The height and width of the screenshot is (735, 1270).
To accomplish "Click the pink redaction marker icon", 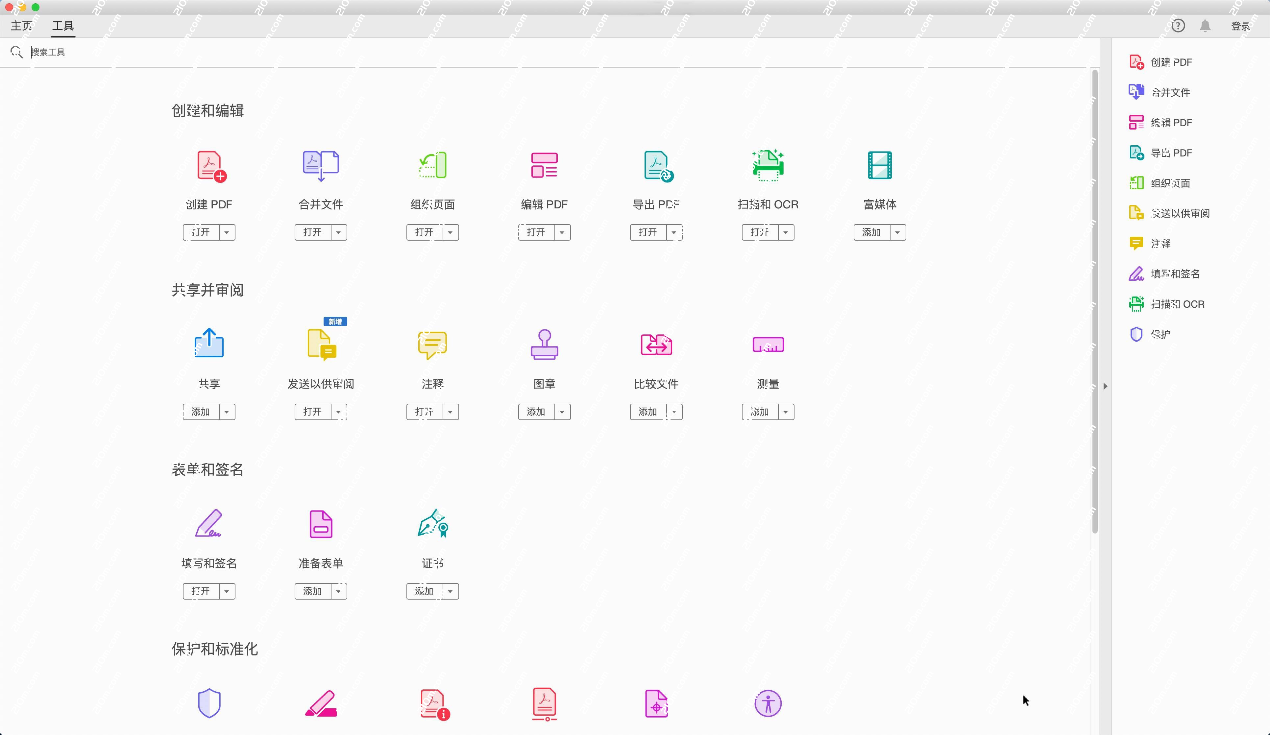I will tap(321, 703).
